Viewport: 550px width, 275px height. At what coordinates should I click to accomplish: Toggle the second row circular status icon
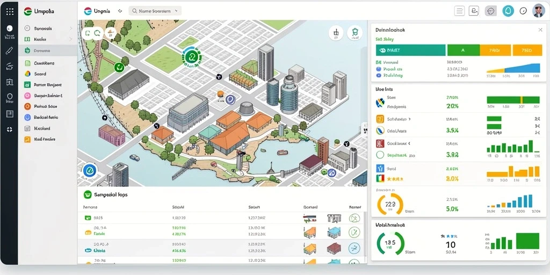point(354,232)
